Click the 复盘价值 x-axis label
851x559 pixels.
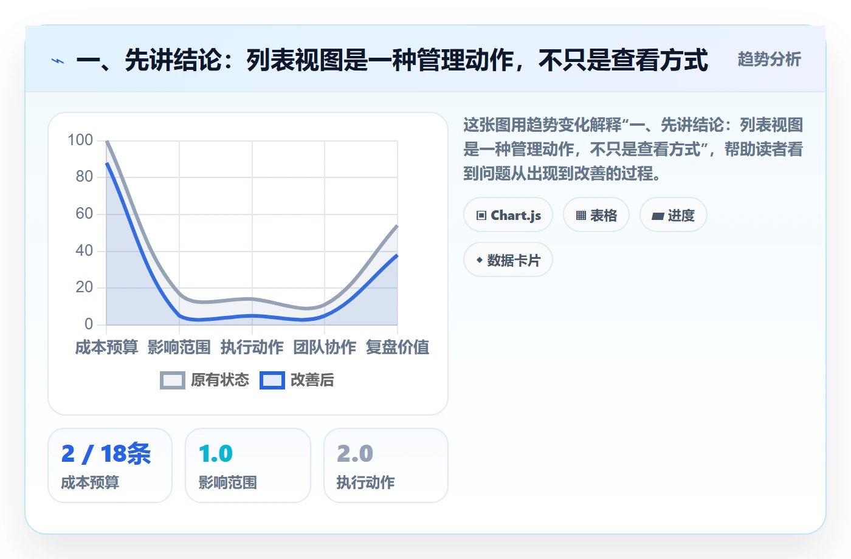click(398, 348)
